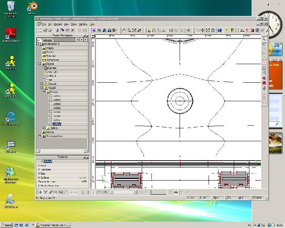
Task: Click the Project Workspace horizontal scrollbar
Action: click(x=62, y=151)
